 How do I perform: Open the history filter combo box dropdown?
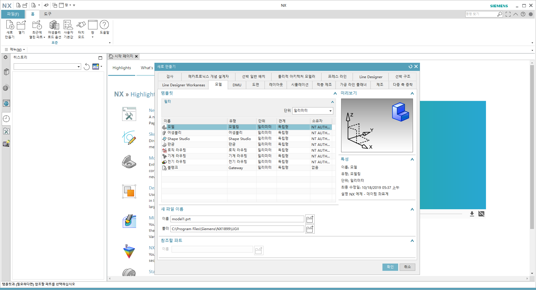(79, 67)
